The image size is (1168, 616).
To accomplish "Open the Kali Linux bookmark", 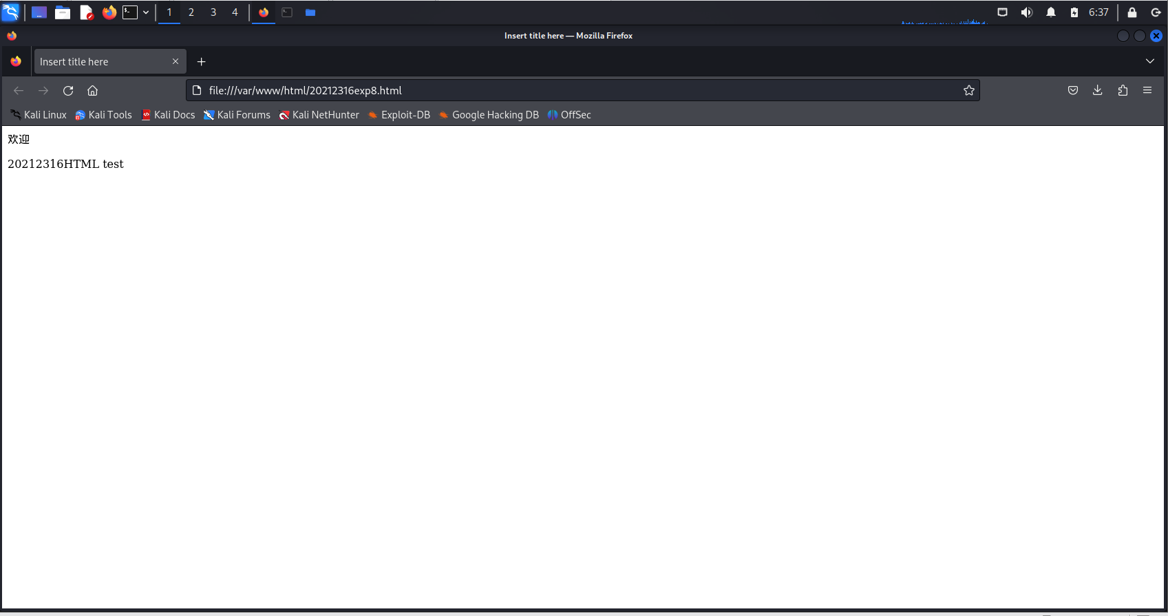I will 39,115.
